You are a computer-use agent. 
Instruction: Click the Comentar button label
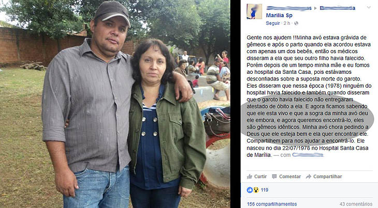[x=290, y=177]
